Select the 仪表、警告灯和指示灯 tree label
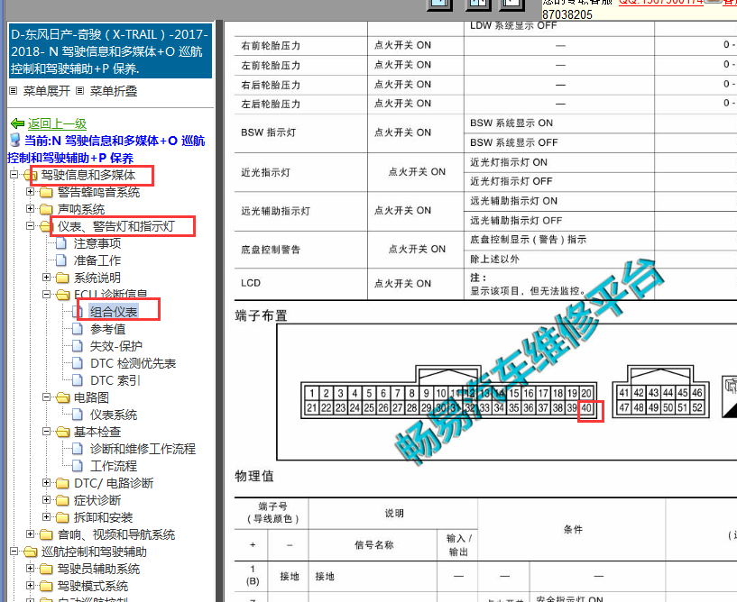The image size is (737, 602). click(x=116, y=226)
